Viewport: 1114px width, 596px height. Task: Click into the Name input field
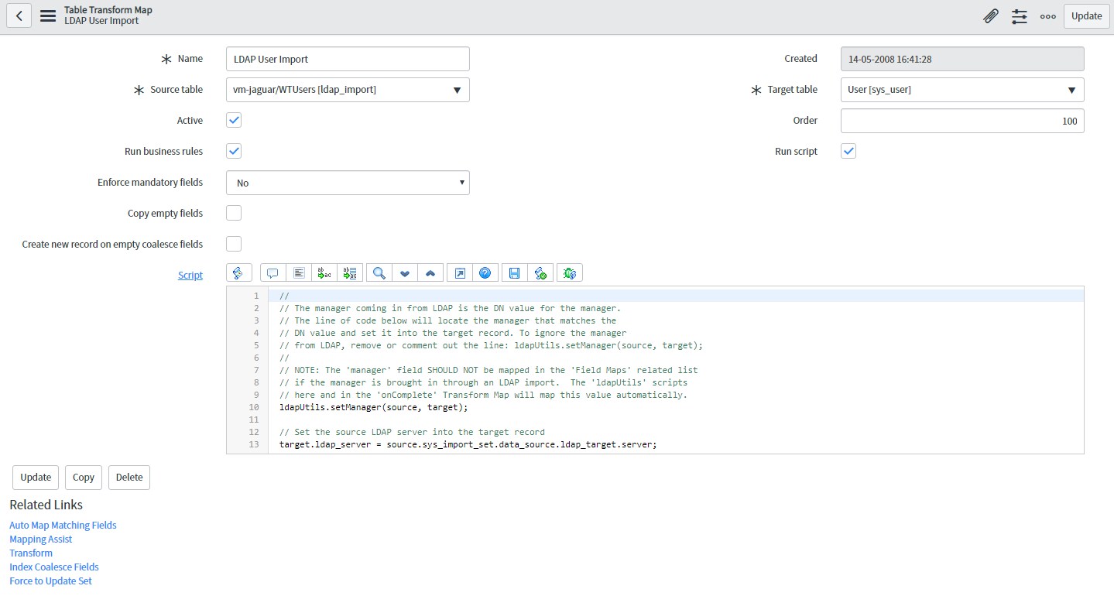pos(348,59)
